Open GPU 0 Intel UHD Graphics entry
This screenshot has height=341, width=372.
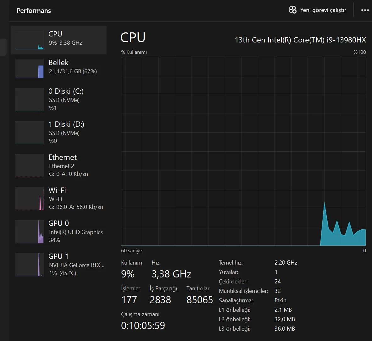coord(58,231)
